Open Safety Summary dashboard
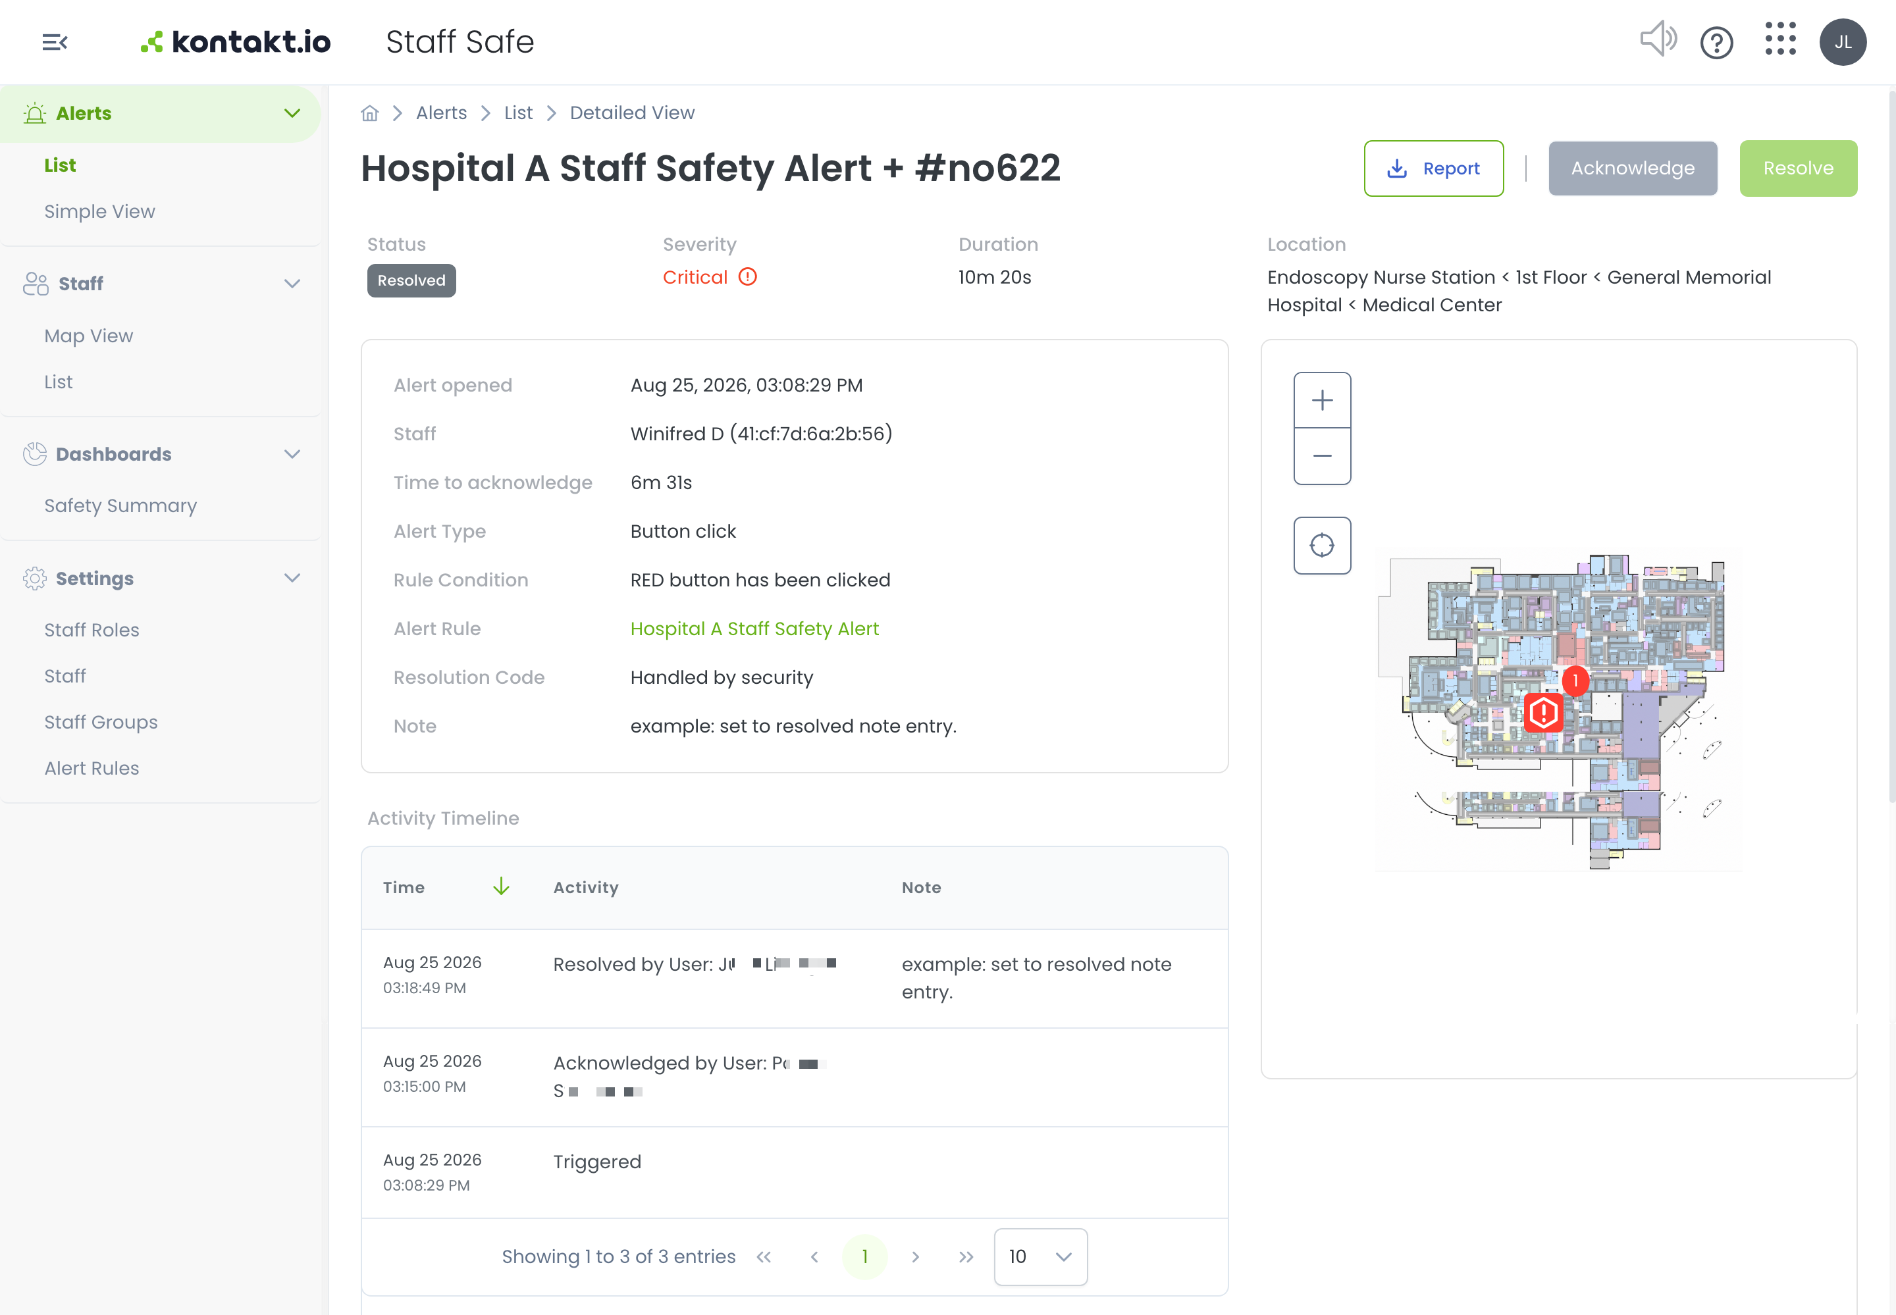This screenshot has width=1896, height=1315. (120, 506)
